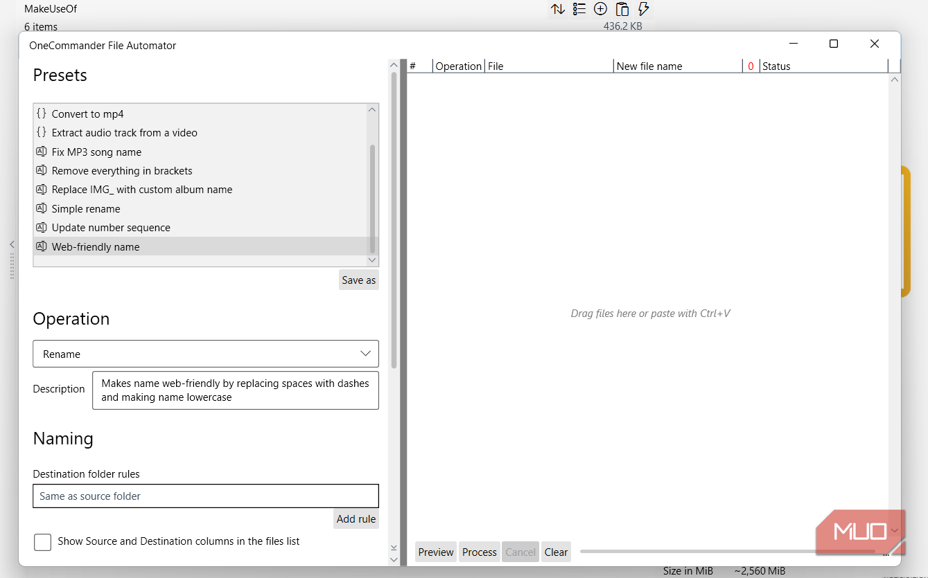Click the Clear button
The width and height of the screenshot is (928, 578).
pos(556,552)
